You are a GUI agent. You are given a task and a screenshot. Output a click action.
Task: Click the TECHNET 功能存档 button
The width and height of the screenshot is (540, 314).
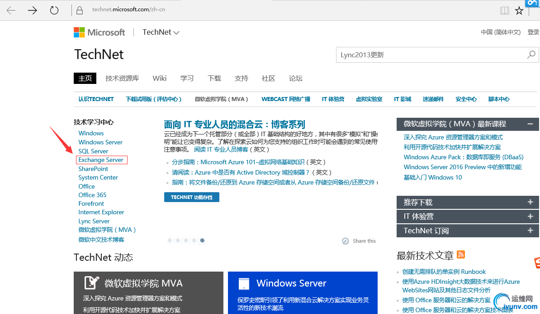[191, 197]
